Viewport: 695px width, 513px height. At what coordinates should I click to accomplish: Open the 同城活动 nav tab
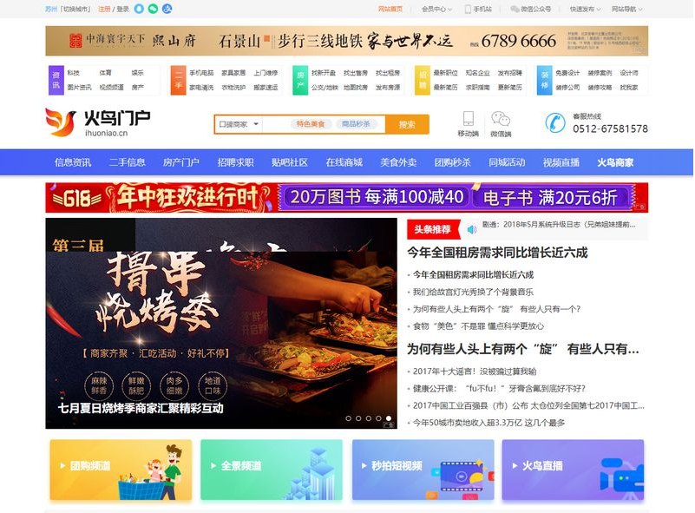[x=507, y=162]
